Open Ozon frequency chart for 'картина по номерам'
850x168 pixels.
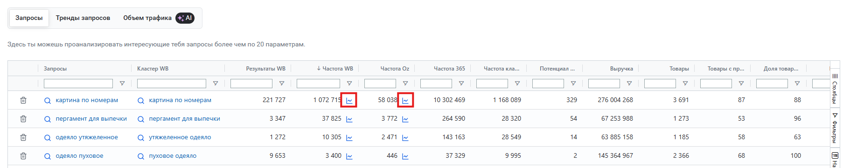pos(405,100)
